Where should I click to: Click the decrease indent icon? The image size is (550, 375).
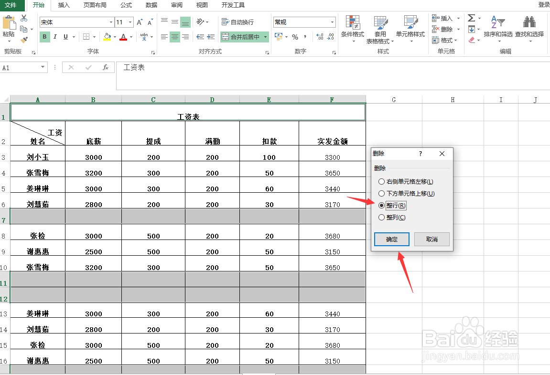click(x=200, y=37)
